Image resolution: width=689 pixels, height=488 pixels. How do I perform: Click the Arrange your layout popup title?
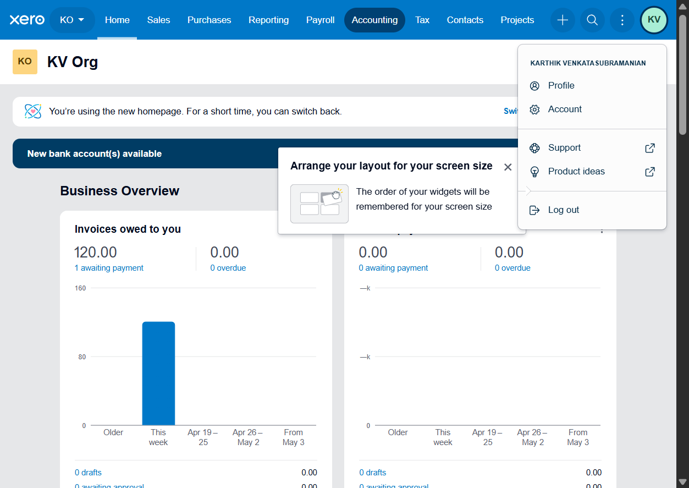click(392, 166)
